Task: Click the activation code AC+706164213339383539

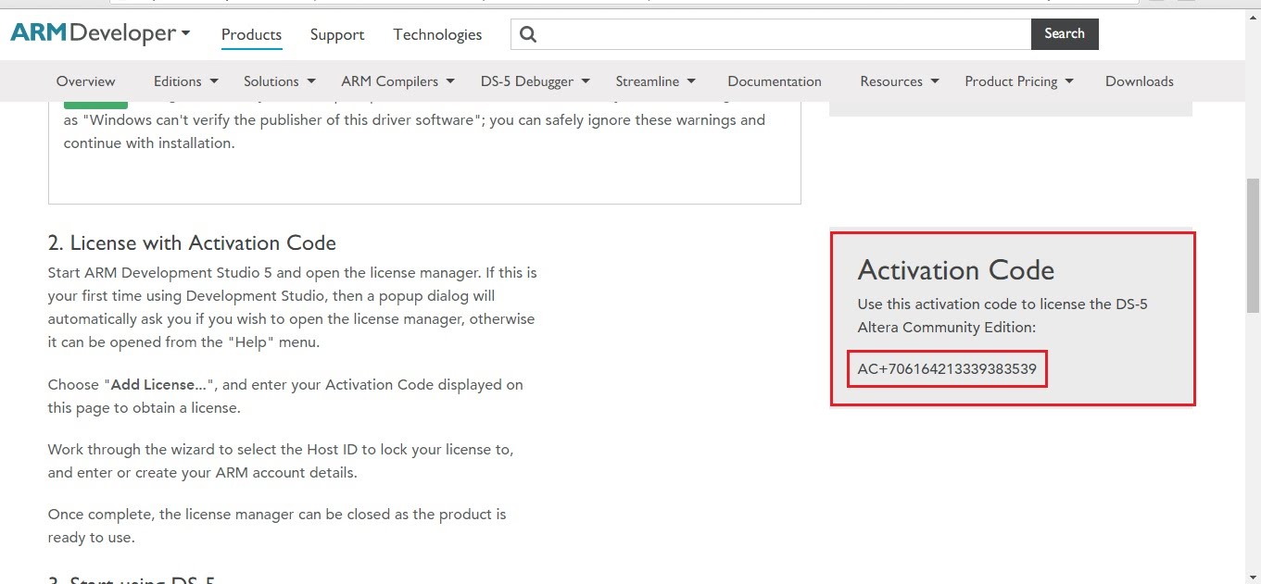Action: pos(947,369)
